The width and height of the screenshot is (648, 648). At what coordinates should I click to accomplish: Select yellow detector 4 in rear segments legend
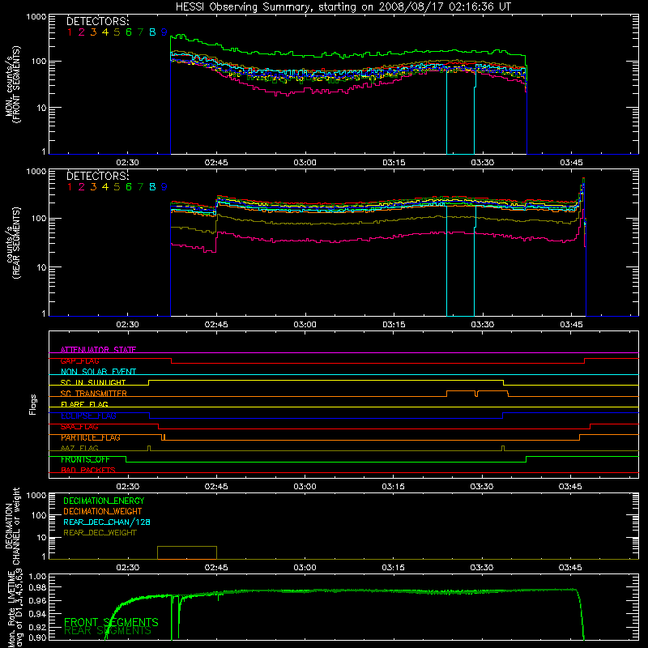coord(105,187)
